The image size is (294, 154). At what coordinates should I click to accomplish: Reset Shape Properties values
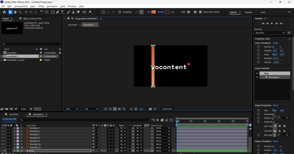click(275, 105)
